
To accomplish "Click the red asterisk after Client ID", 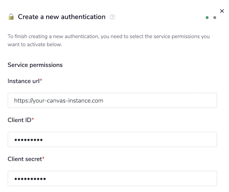I will coord(33,120).
